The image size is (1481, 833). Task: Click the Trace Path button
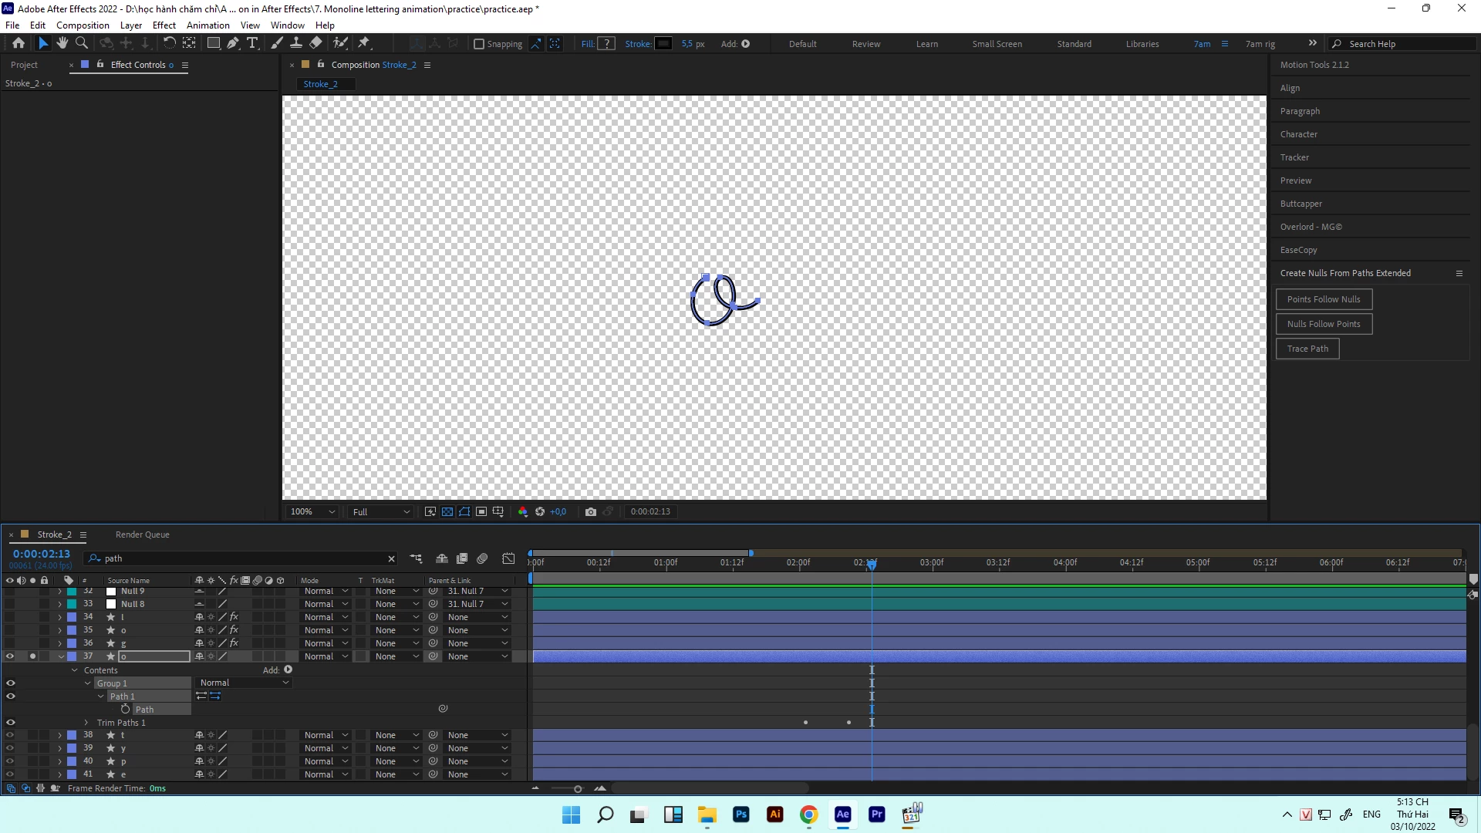coord(1307,349)
